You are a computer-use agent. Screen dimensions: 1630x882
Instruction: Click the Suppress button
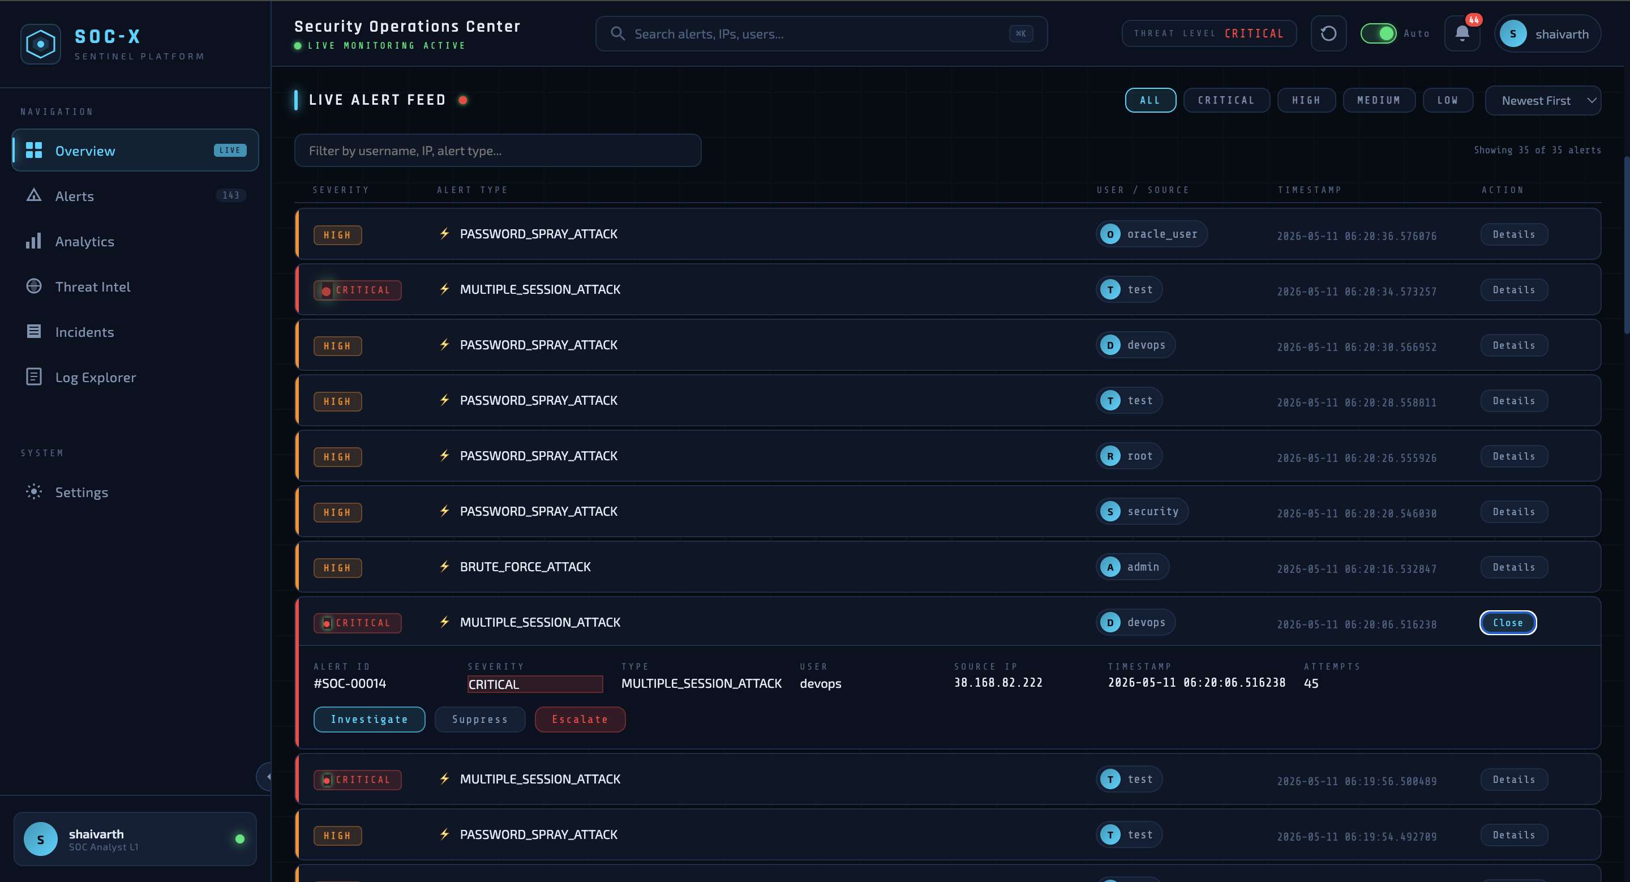pos(479,720)
